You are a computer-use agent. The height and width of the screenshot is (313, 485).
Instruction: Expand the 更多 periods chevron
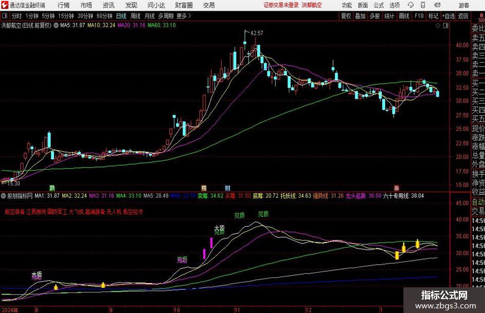point(184,16)
